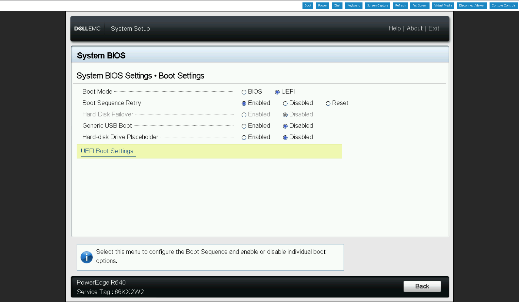Enable Generic USB Boot option
Image resolution: width=519 pixels, height=302 pixels.
click(x=244, y=126)
